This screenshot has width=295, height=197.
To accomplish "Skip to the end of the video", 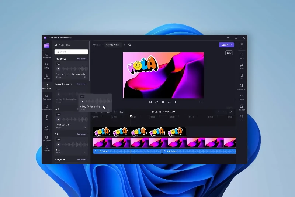I will click(176, 102).
